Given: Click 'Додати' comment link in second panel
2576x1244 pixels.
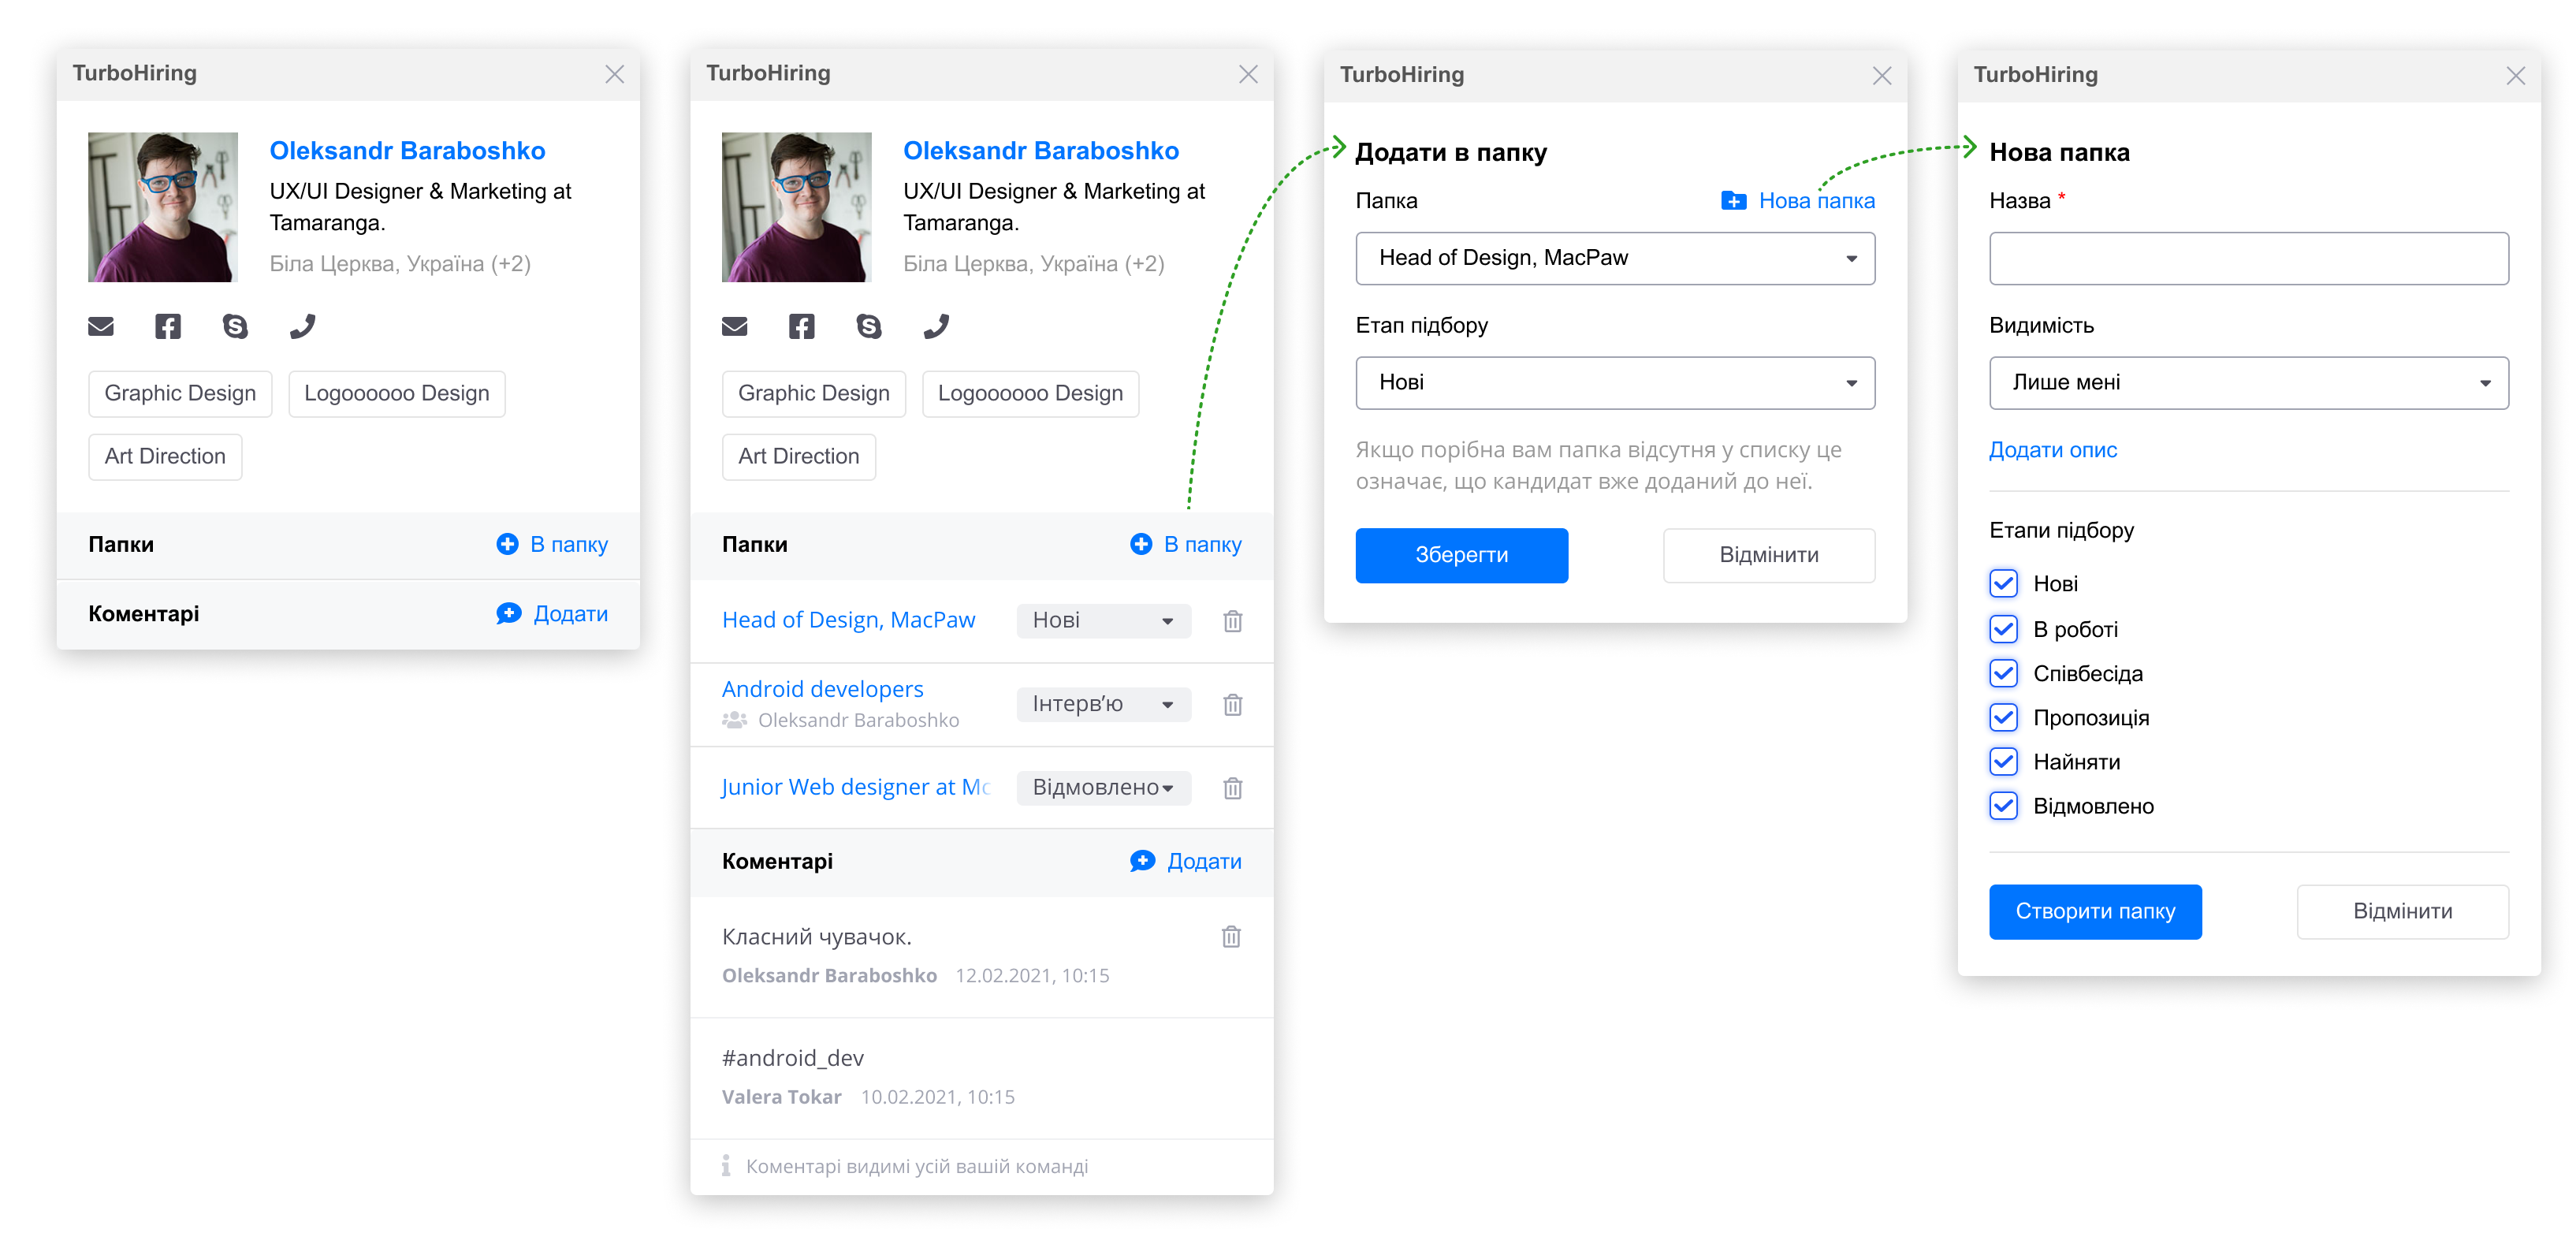Looking at the screenshot, I should [x=1204, y=861].
